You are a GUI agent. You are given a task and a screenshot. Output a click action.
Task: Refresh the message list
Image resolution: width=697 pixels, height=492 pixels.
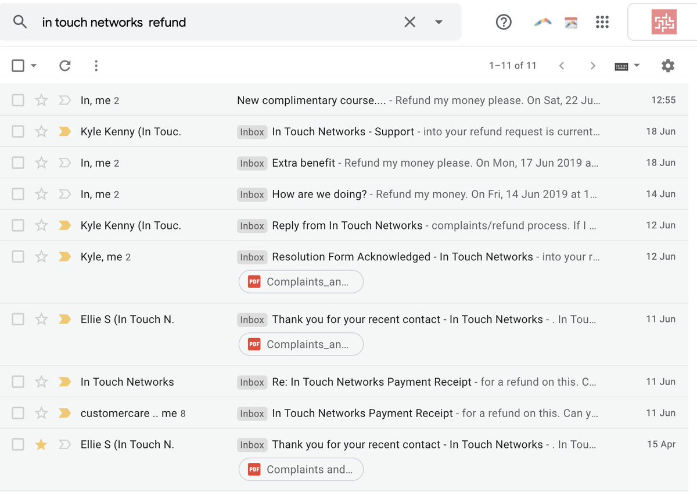click(65, 66)
